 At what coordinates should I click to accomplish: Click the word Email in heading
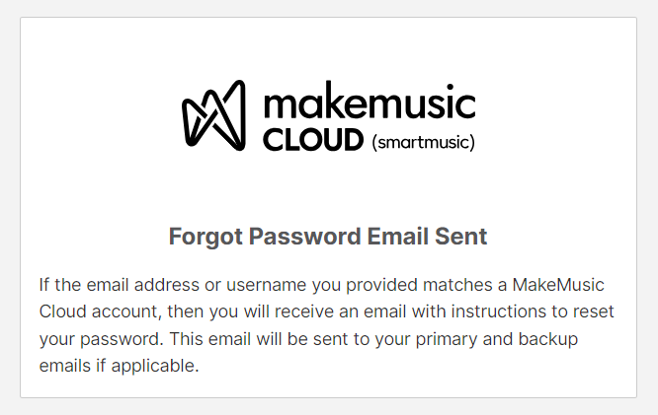point(398,236)
